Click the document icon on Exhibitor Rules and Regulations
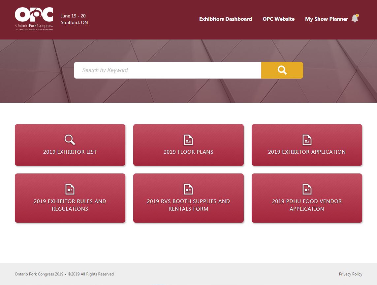 [70, 189]
